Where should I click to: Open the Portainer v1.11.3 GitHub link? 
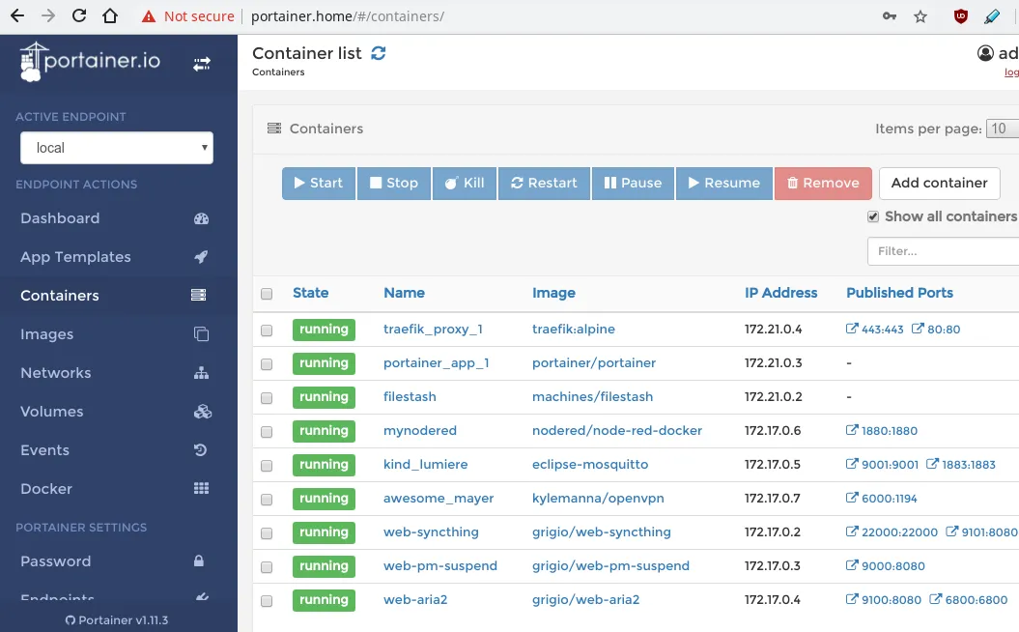[117, 620]
